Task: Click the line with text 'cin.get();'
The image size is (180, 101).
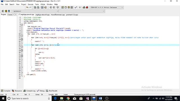Action: pos(31,74)
